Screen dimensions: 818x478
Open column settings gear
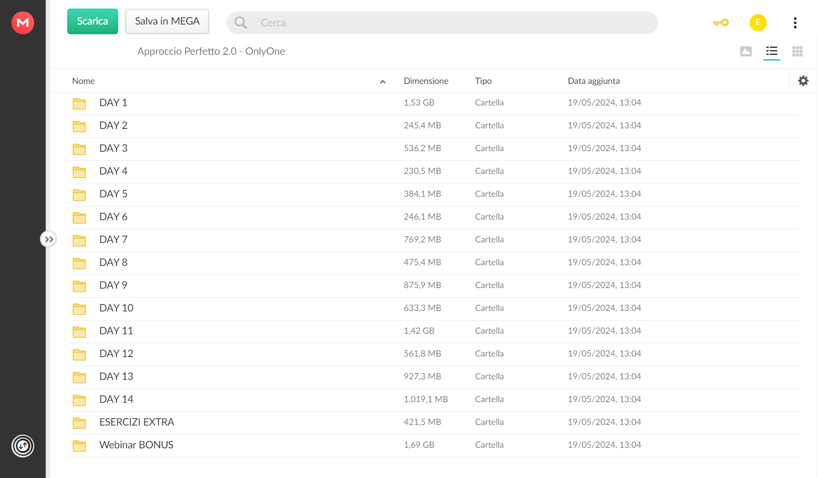[x=803, y=81]
